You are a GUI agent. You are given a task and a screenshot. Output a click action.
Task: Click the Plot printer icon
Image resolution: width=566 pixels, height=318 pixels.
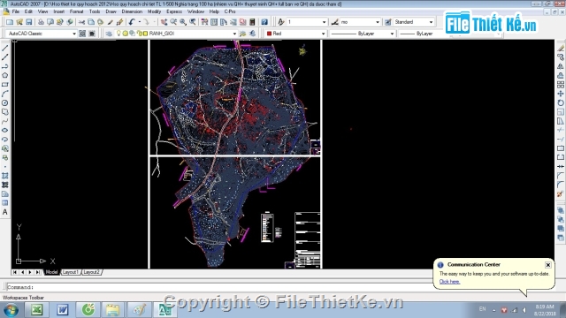click(41, 22)
